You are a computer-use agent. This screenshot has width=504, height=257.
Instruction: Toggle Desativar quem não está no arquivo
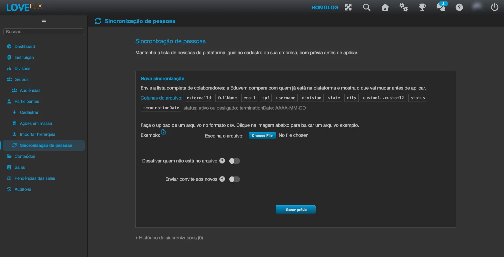point(235,161)
